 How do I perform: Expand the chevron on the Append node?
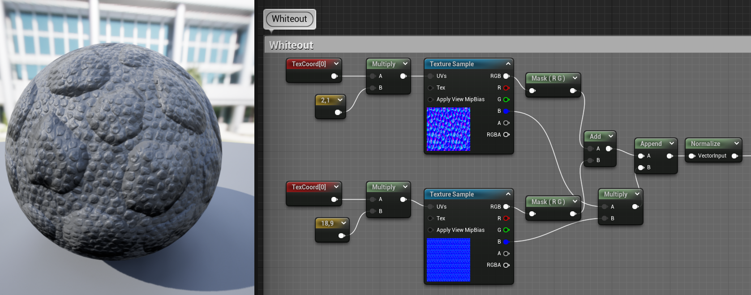(x=672, y=143)
